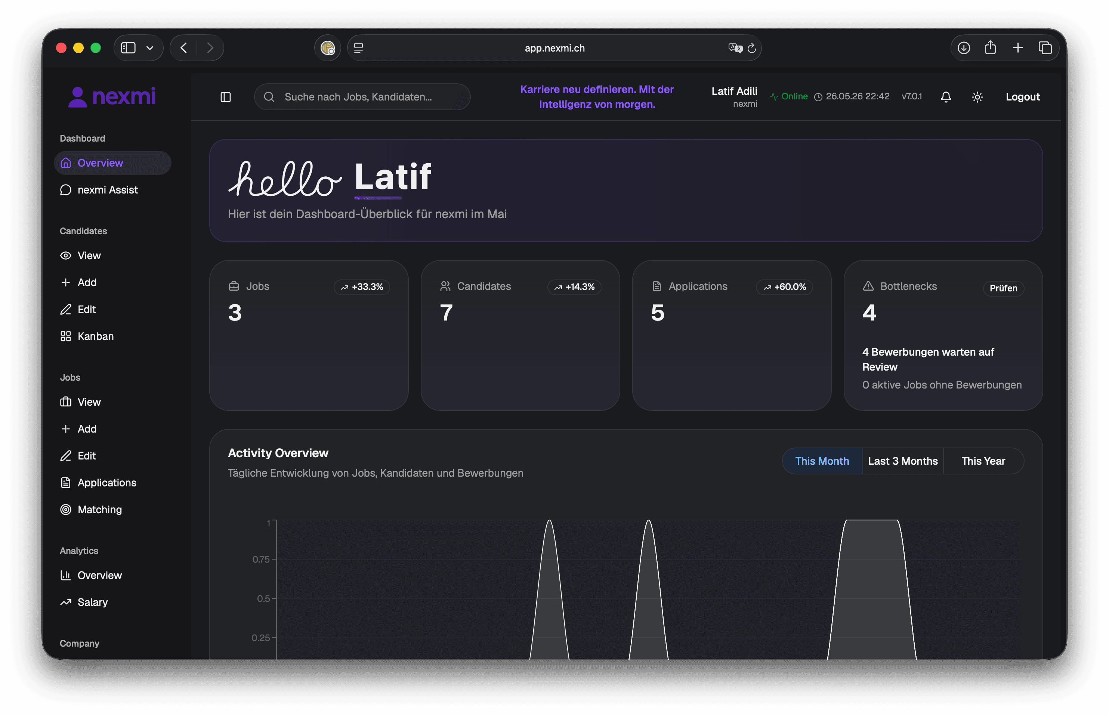Open Matching in sidebar
Image resolution: width=1109 pixels, height=715 pixels.
tap(112, 510)
